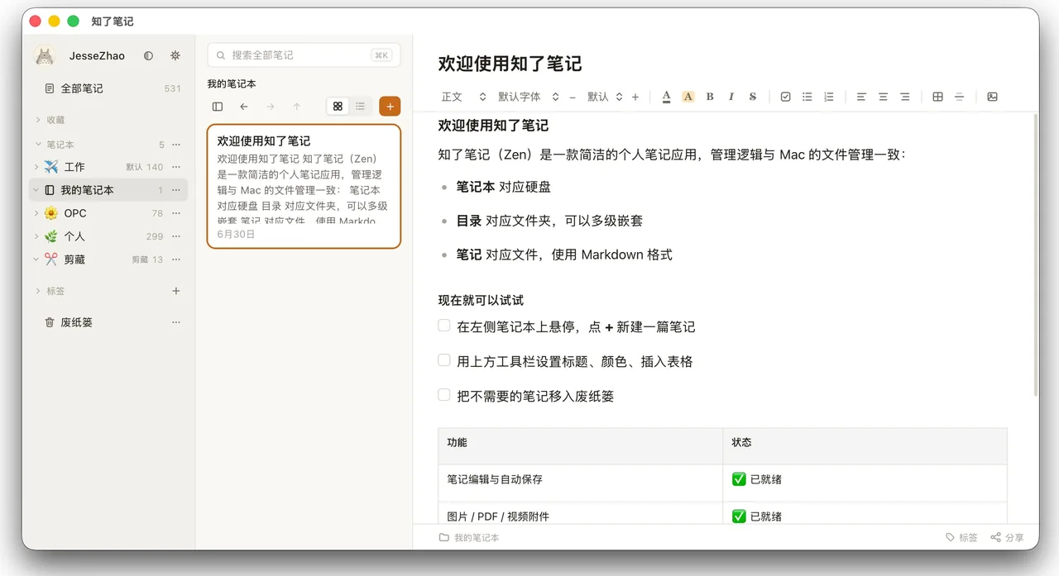Click the note title 欢迎使用知了笔记

tap(510, 64)
